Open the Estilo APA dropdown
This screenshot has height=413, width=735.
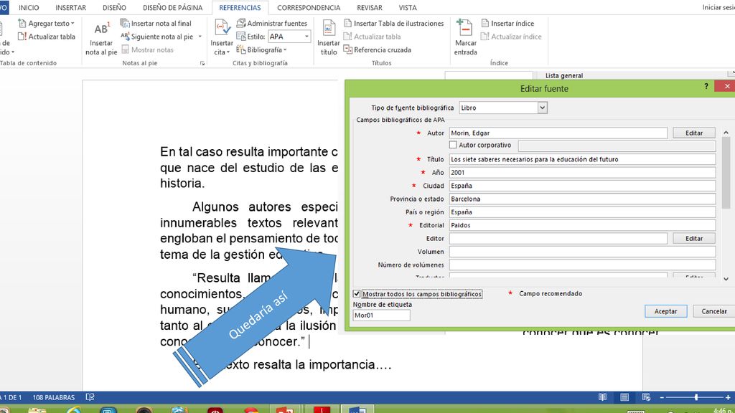coord(306,37)
